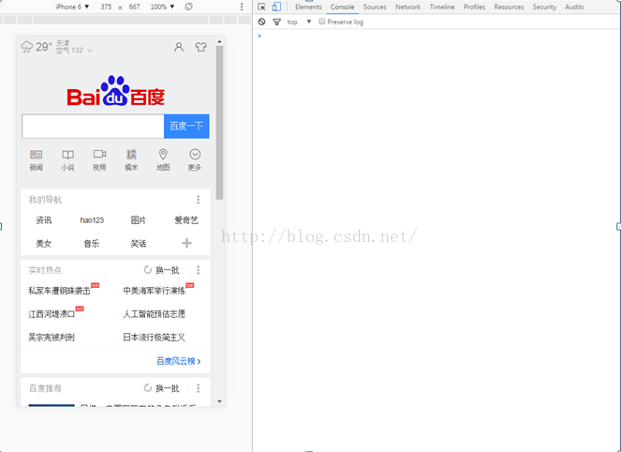Image resolution: width=621 pixels, height=452 pixels.
Task: Click the user account icon on Baidu page
Action: (179, 47)
